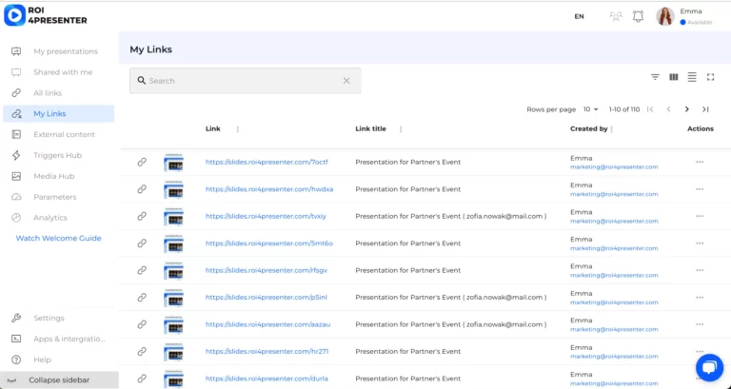Click the thumbnail of the txiiy presentation
731x389 pixels.
(x=173, y=216)
